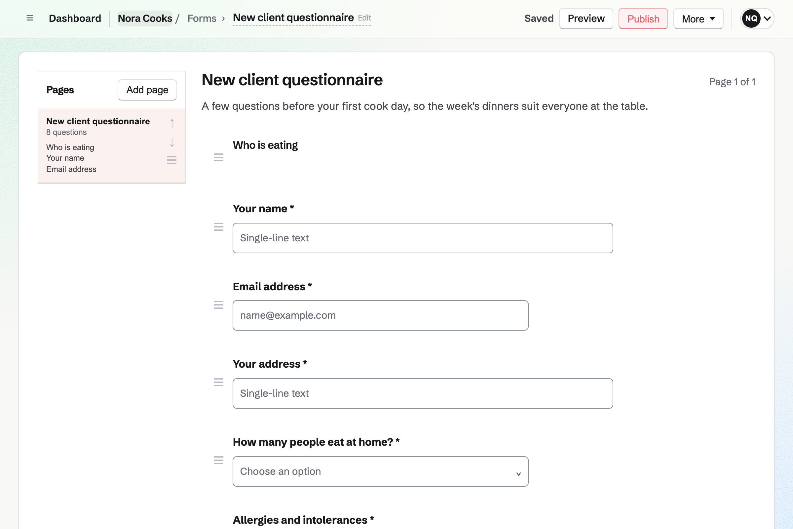Click the Email address input field

pos(380,315)
